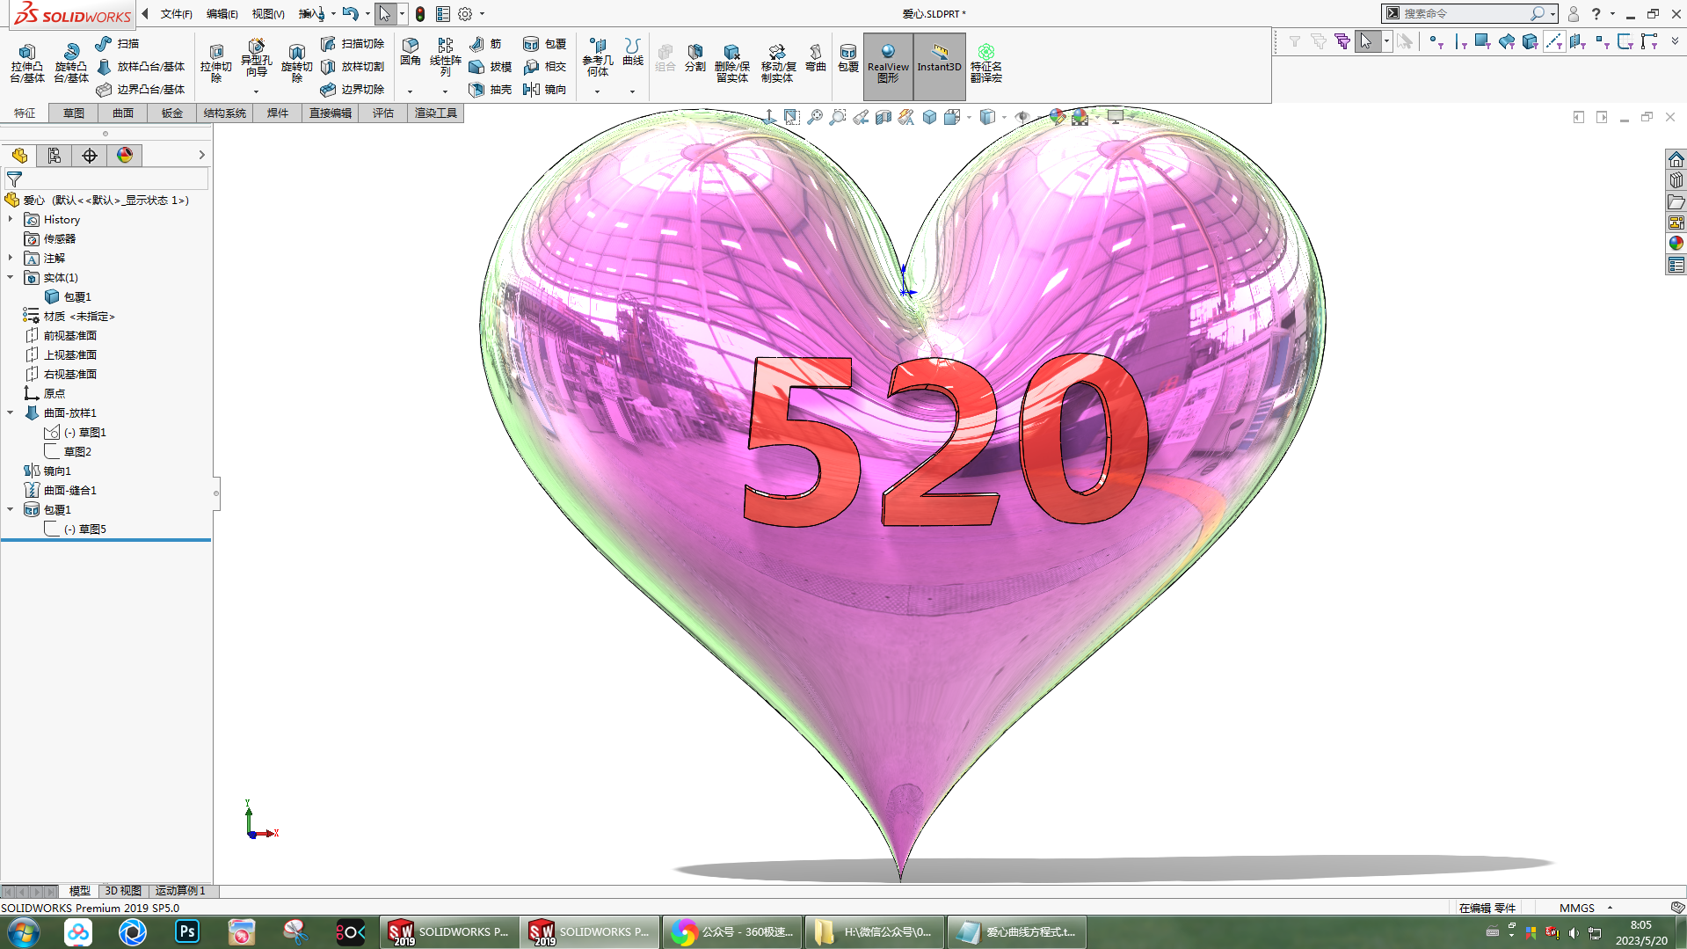
Task: Select the Revolved Boss/Base (旋转凸台/基体) tool
Action: [x=71, y=62]
